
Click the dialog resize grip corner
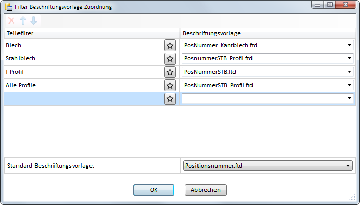click(352, 197)
